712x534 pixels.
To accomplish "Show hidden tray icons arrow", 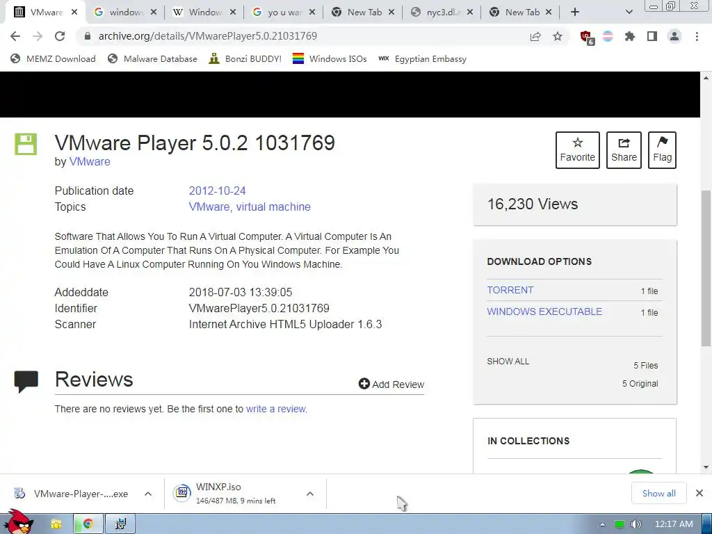I will tap(602, 524).
